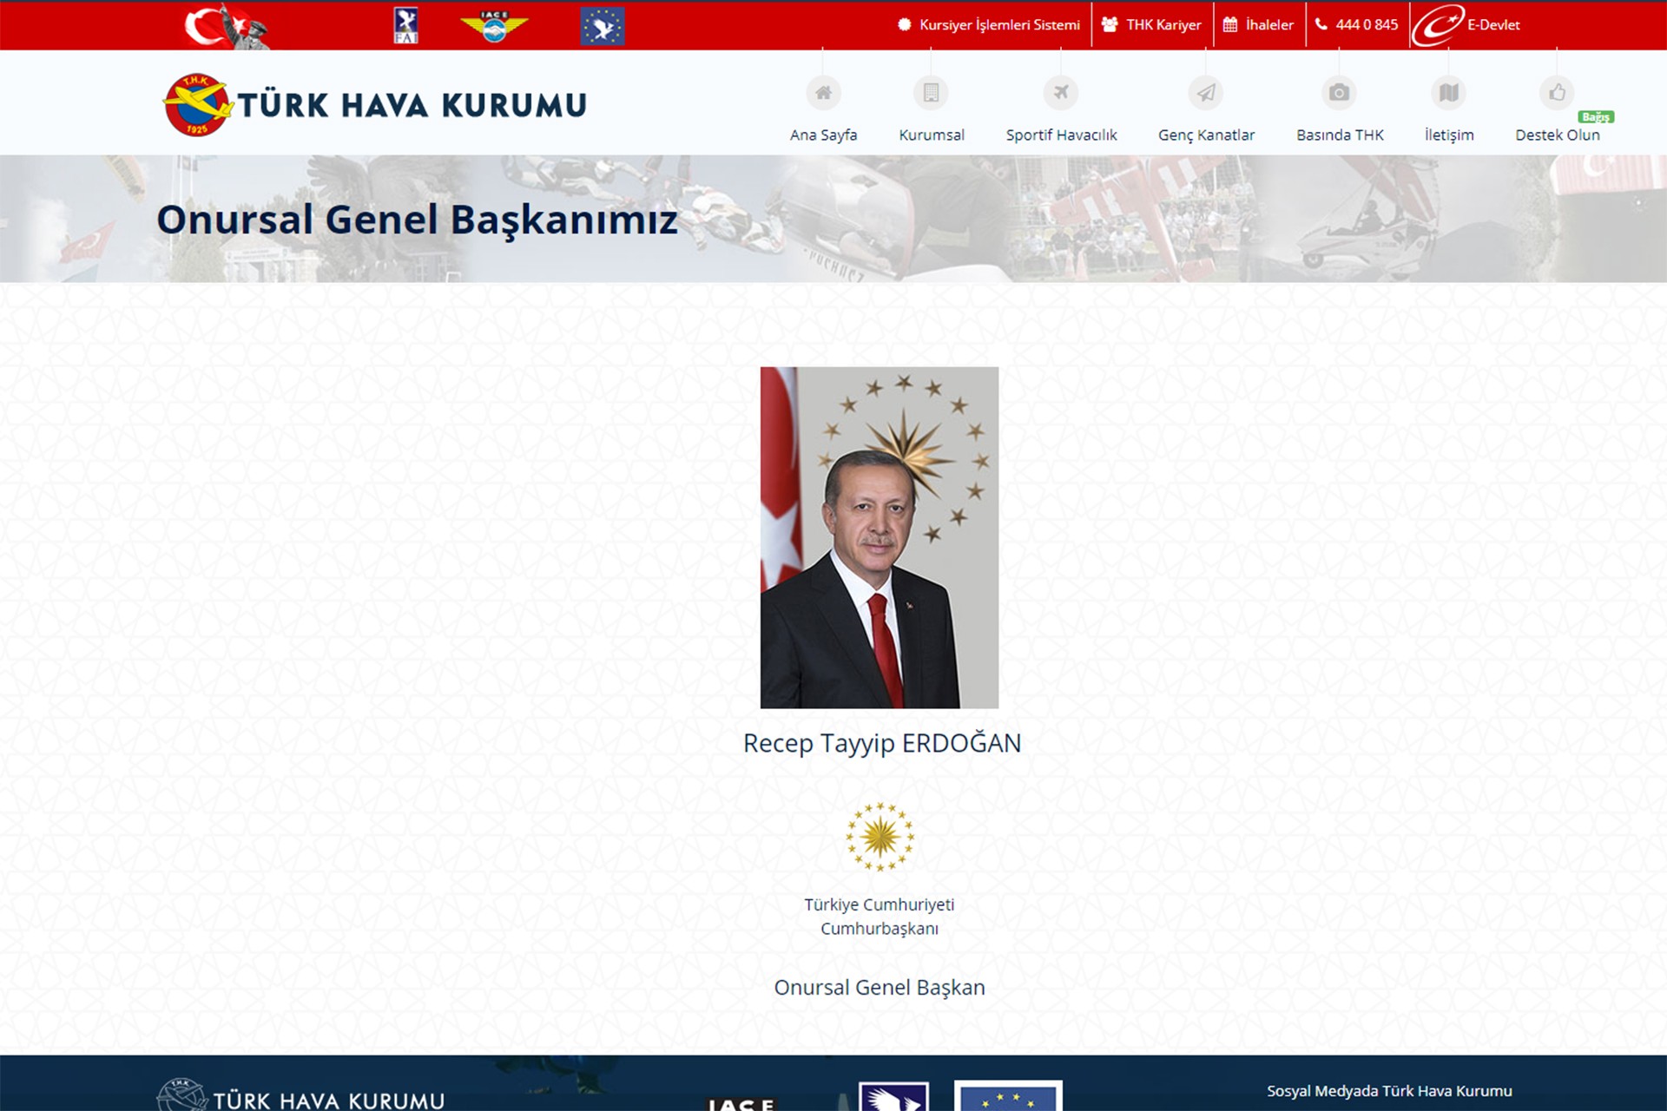Click the E-Devlet swoosh logo icon

tap(1438, 25)
